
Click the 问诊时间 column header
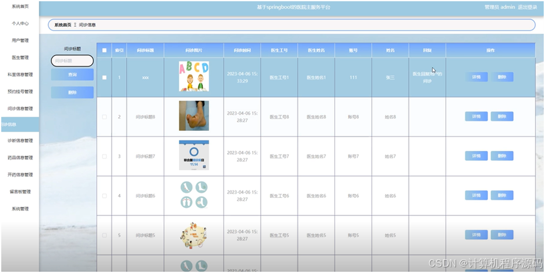point(242,50)
